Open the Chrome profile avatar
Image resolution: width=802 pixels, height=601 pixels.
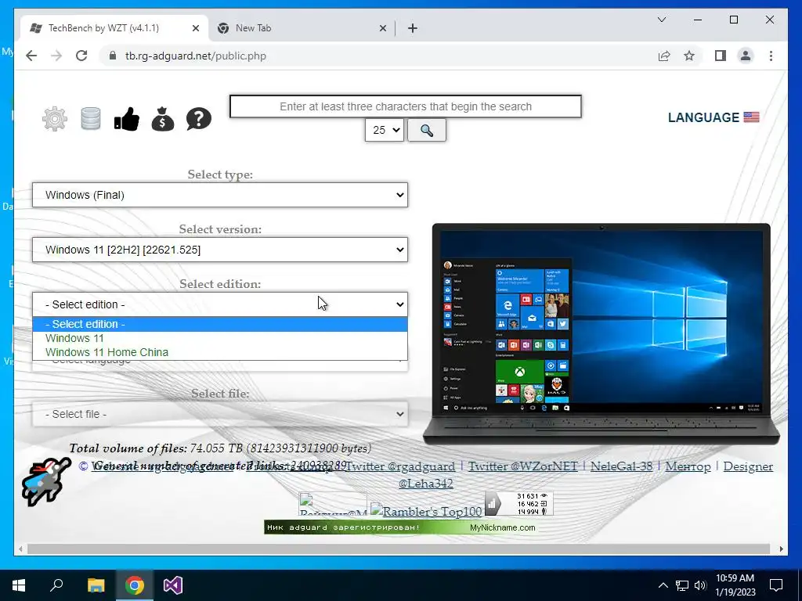746,56
